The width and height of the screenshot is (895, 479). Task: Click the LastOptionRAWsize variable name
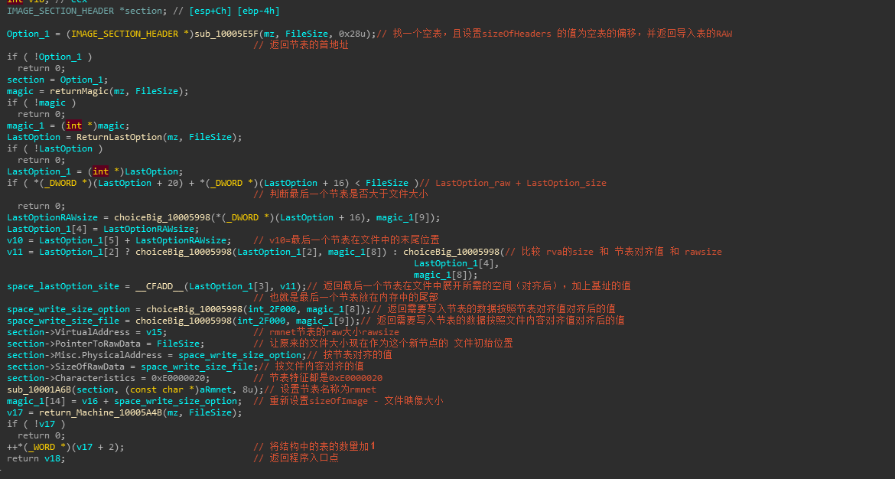point(44,217)
